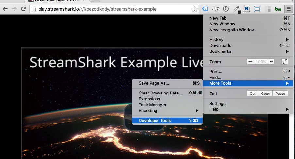Close the Chrome hamburger menu button

click(x=288, y=9)
